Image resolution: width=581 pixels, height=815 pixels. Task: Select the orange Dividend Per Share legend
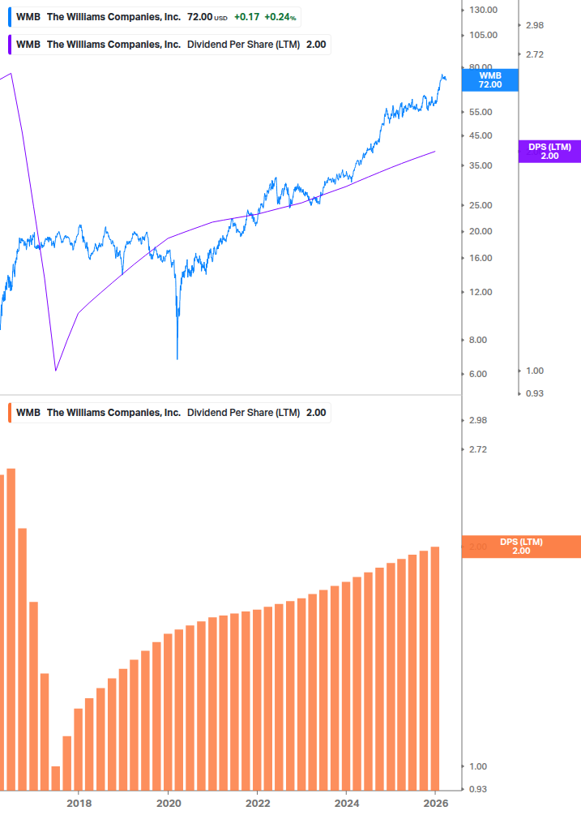tap(169, 413)
